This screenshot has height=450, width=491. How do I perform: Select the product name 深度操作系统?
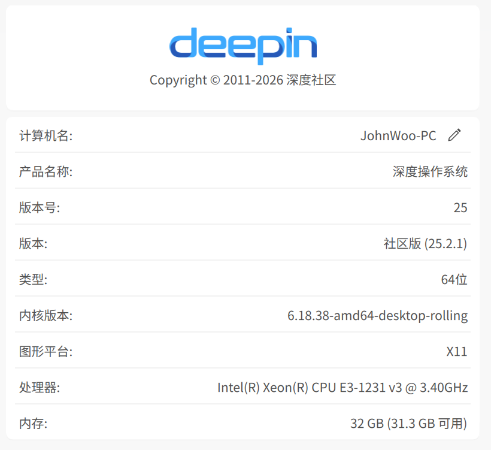(x=431, y=172)
